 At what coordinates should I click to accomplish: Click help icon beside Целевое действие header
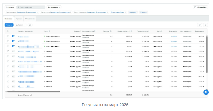95,31
